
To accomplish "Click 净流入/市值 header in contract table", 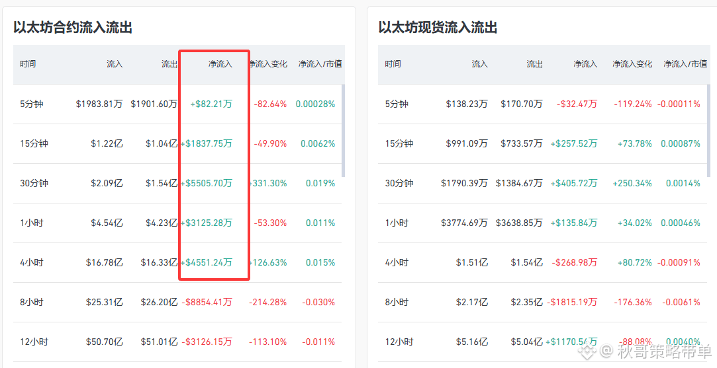I will click(320, 64).
